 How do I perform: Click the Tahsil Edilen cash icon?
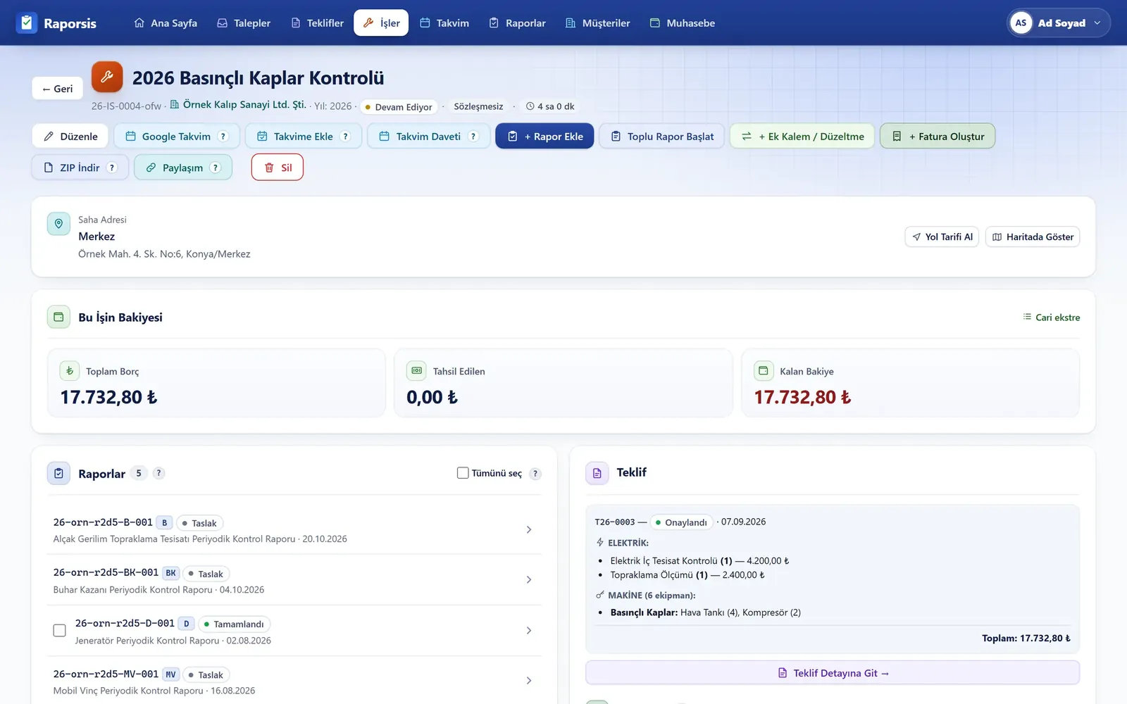[x=416, y=370]
